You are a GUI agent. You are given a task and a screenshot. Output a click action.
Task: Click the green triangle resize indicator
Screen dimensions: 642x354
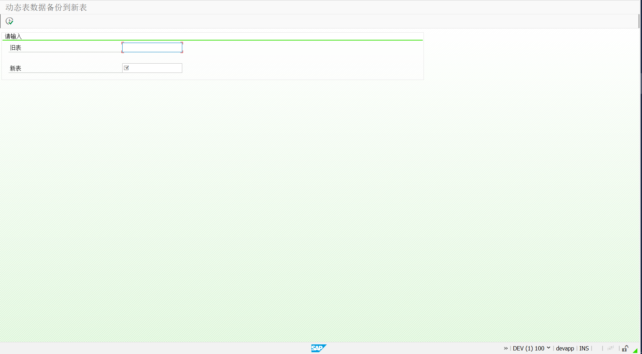point(635,351)
